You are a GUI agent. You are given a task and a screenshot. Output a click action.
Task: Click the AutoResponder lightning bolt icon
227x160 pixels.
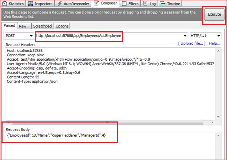[x=60, y=4]
